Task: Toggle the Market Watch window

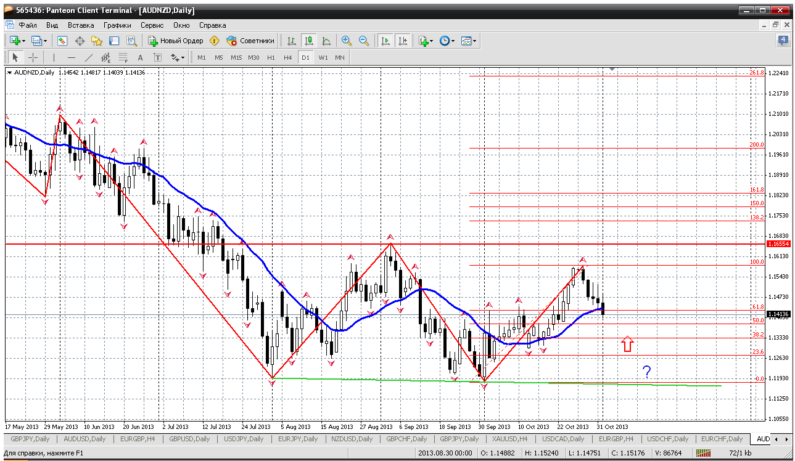Action: tap(62, 41)
